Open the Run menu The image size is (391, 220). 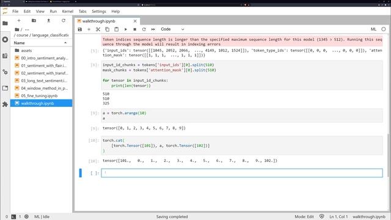point(53,12)
